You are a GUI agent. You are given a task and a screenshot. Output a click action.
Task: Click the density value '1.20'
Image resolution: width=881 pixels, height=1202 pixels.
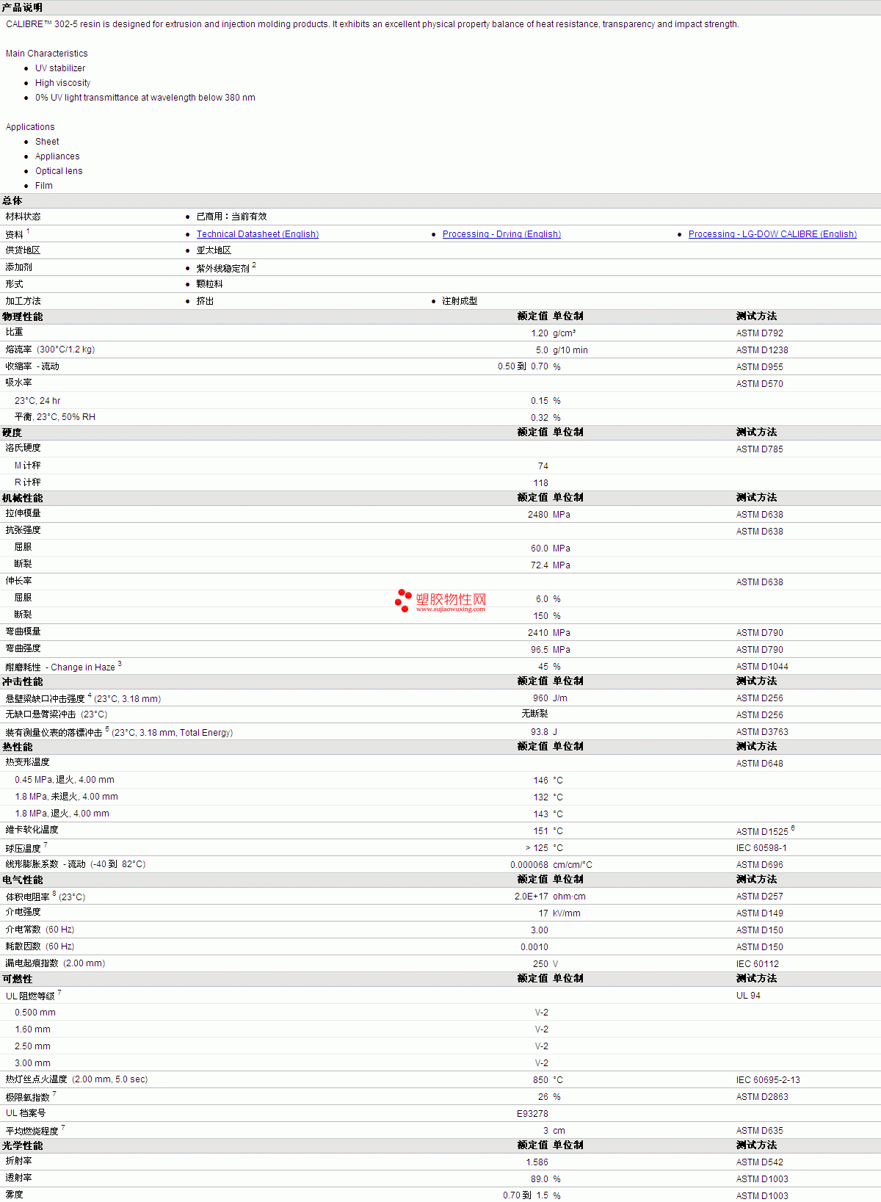(540, 333)
